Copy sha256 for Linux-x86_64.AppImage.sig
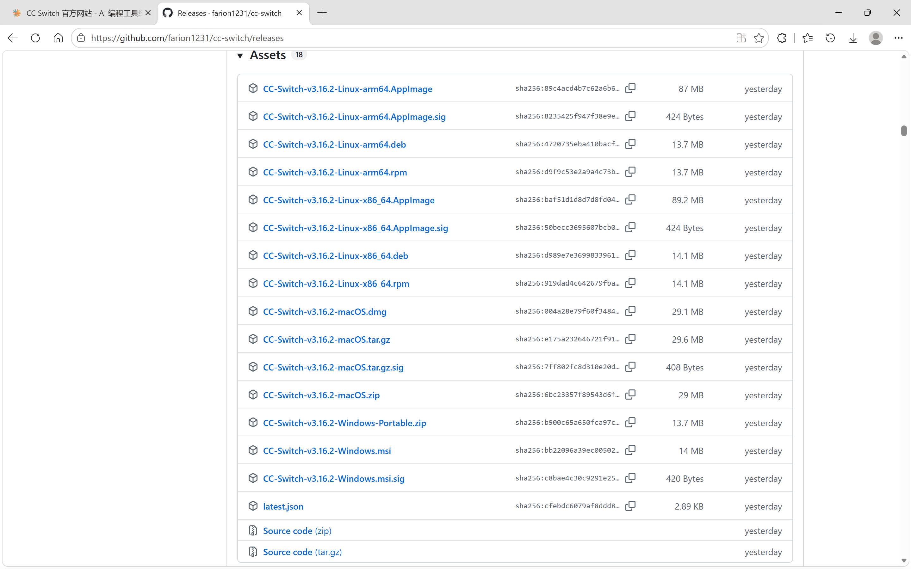 point(630,228)
